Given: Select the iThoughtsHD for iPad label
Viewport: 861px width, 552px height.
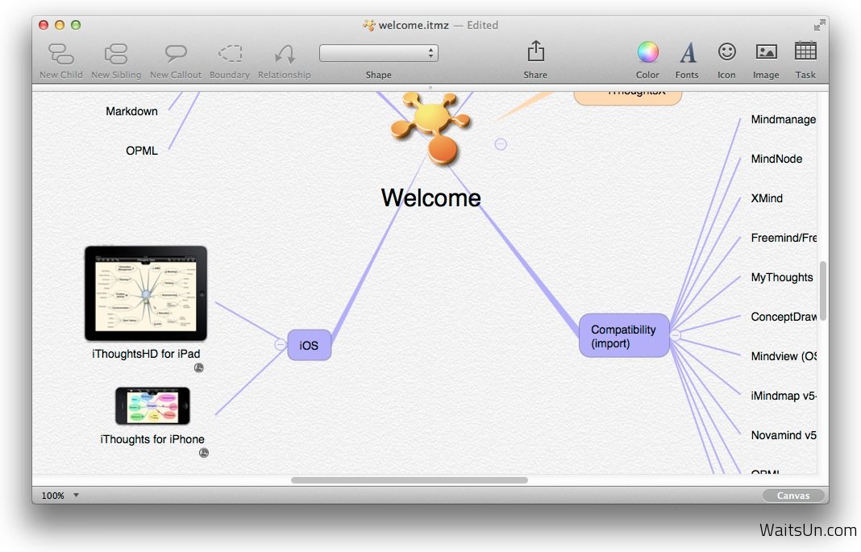Looking at the screenshot, I should click(146, 354).
